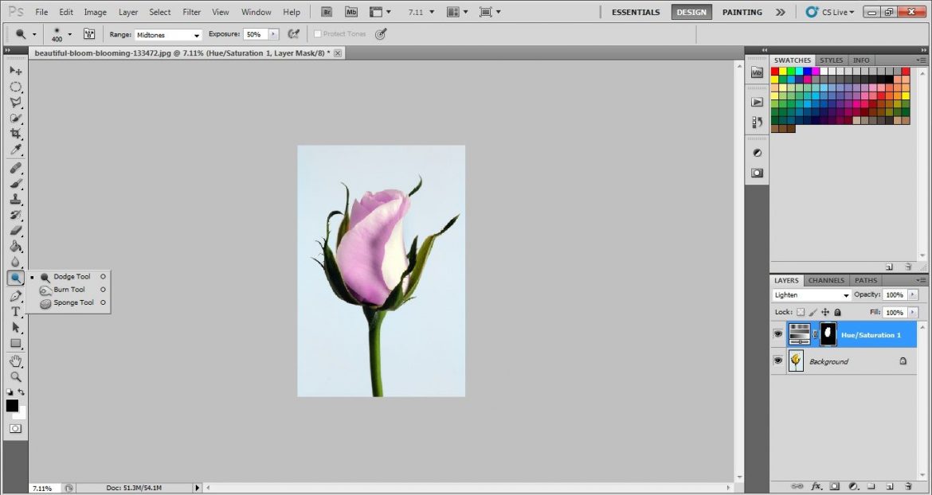Open the Masks panel icon
Screen dimensions: 932x495
pyautogui.click(x=757, y=173)
